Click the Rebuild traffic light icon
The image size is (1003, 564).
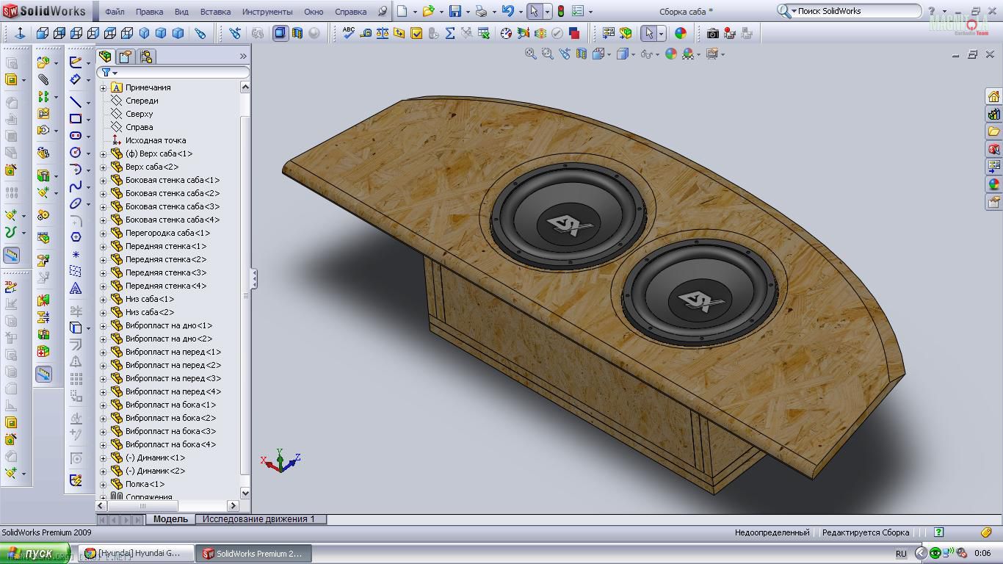[x=561, y=12]
